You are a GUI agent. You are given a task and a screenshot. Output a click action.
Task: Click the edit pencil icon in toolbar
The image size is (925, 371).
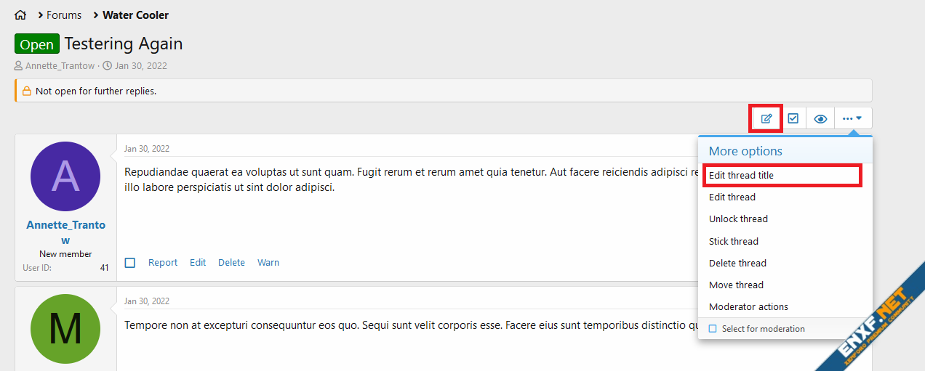766,118
